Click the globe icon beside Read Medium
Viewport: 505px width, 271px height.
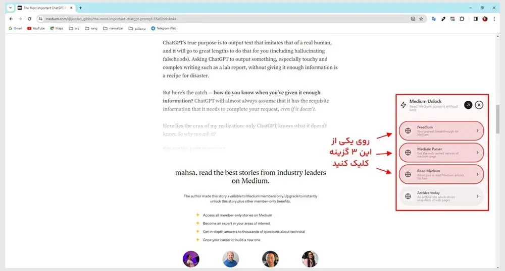click(408, 174)
